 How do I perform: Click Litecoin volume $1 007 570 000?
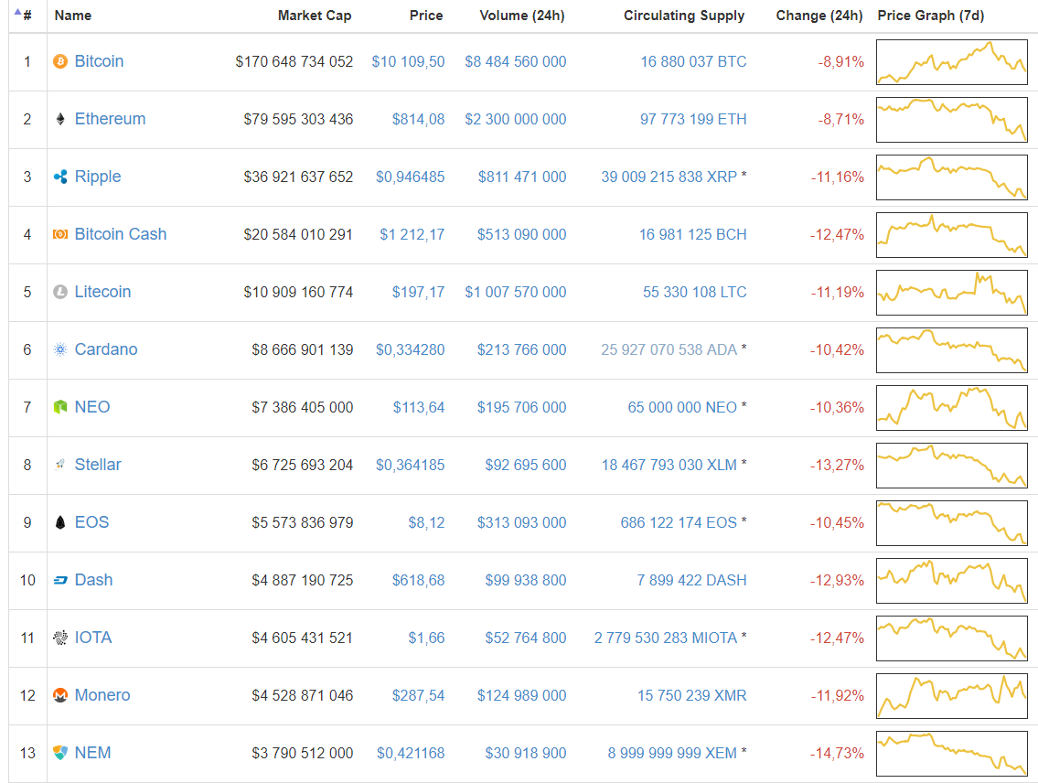[516, 293]
